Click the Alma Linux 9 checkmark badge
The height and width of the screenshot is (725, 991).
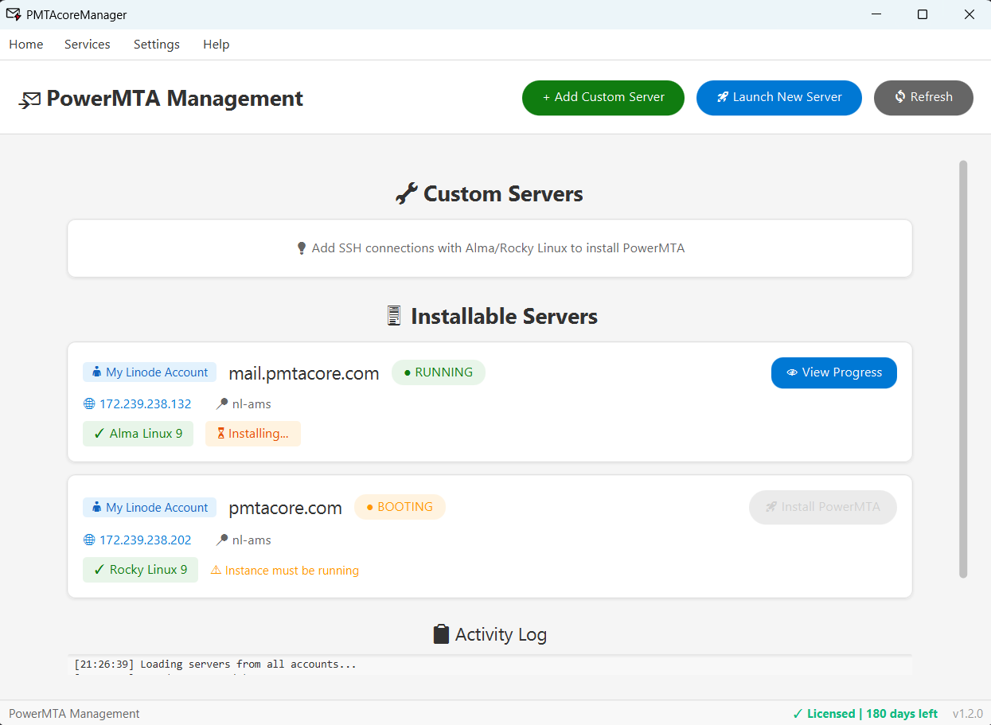pos(138,433)
